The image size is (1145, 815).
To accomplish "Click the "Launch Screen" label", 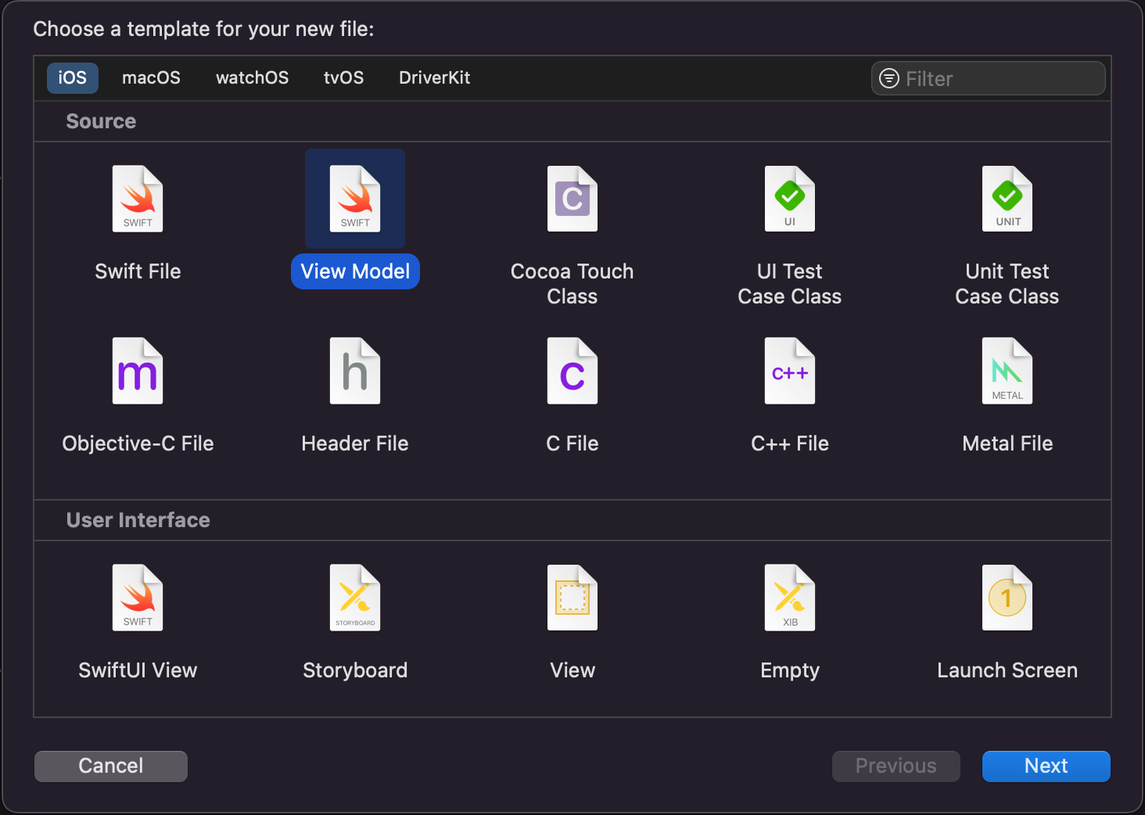I will tap(1007, 670).
